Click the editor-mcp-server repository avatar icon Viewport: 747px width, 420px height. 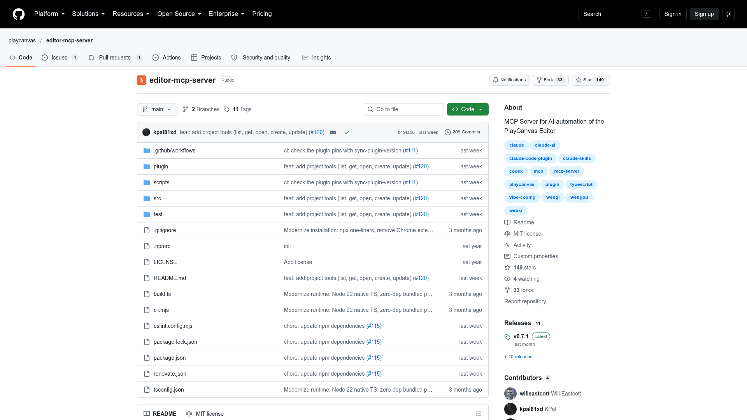click(142, 80)
